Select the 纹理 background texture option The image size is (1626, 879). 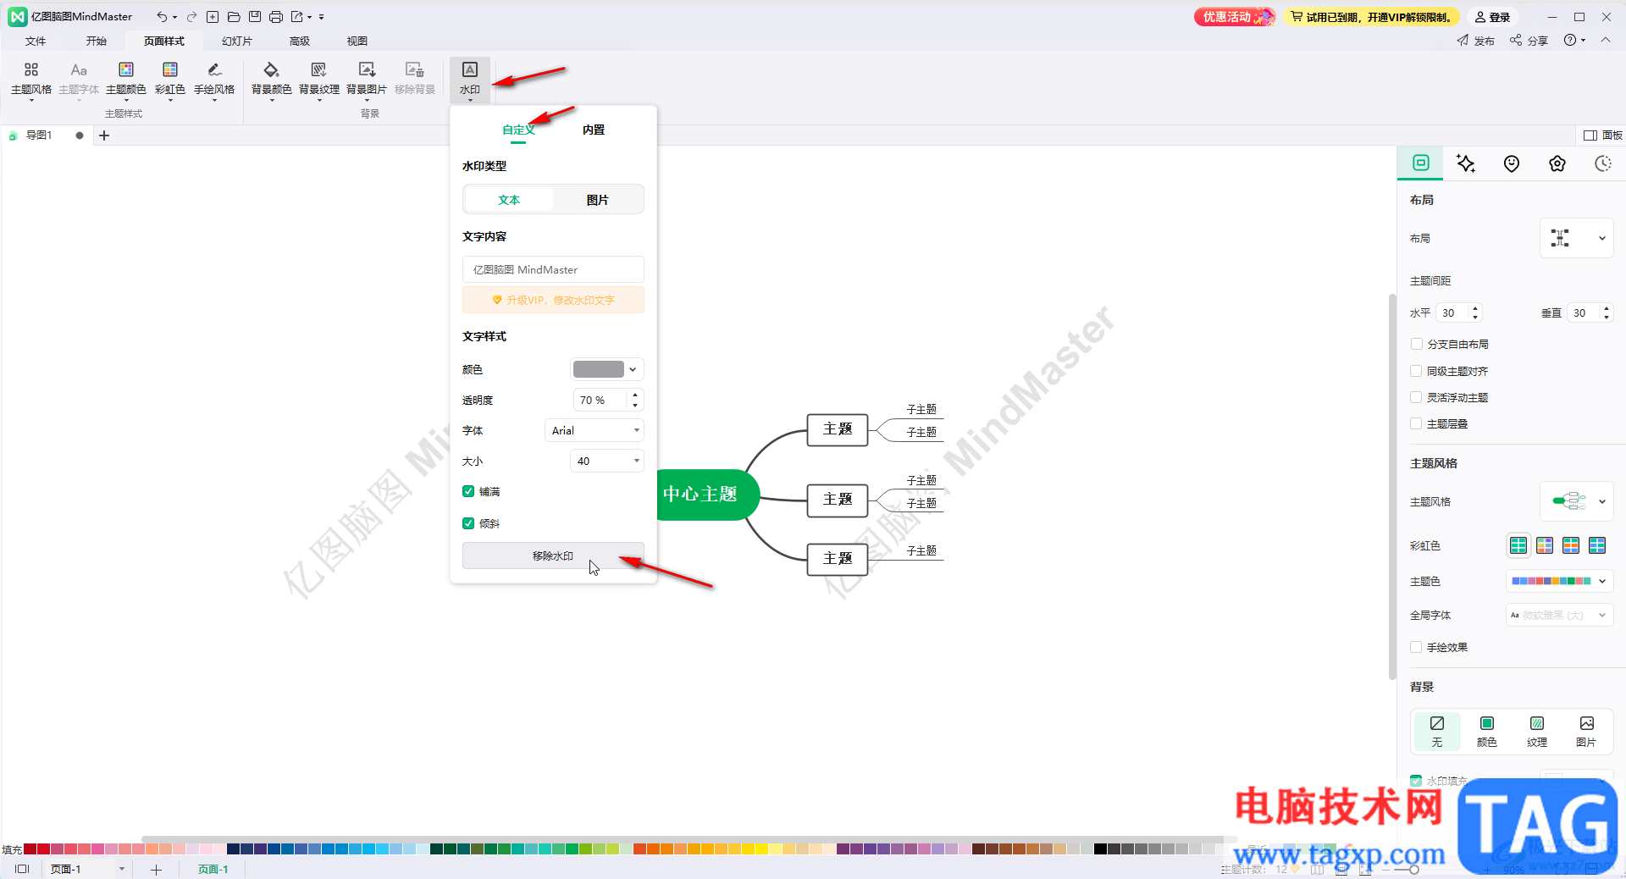click(x=1537, y=732)
